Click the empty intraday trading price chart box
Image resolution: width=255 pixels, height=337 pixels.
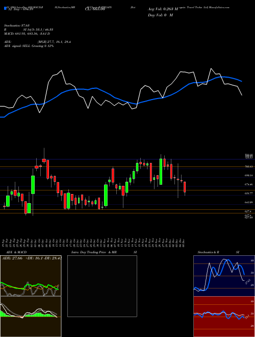click(x=102, y=286)
